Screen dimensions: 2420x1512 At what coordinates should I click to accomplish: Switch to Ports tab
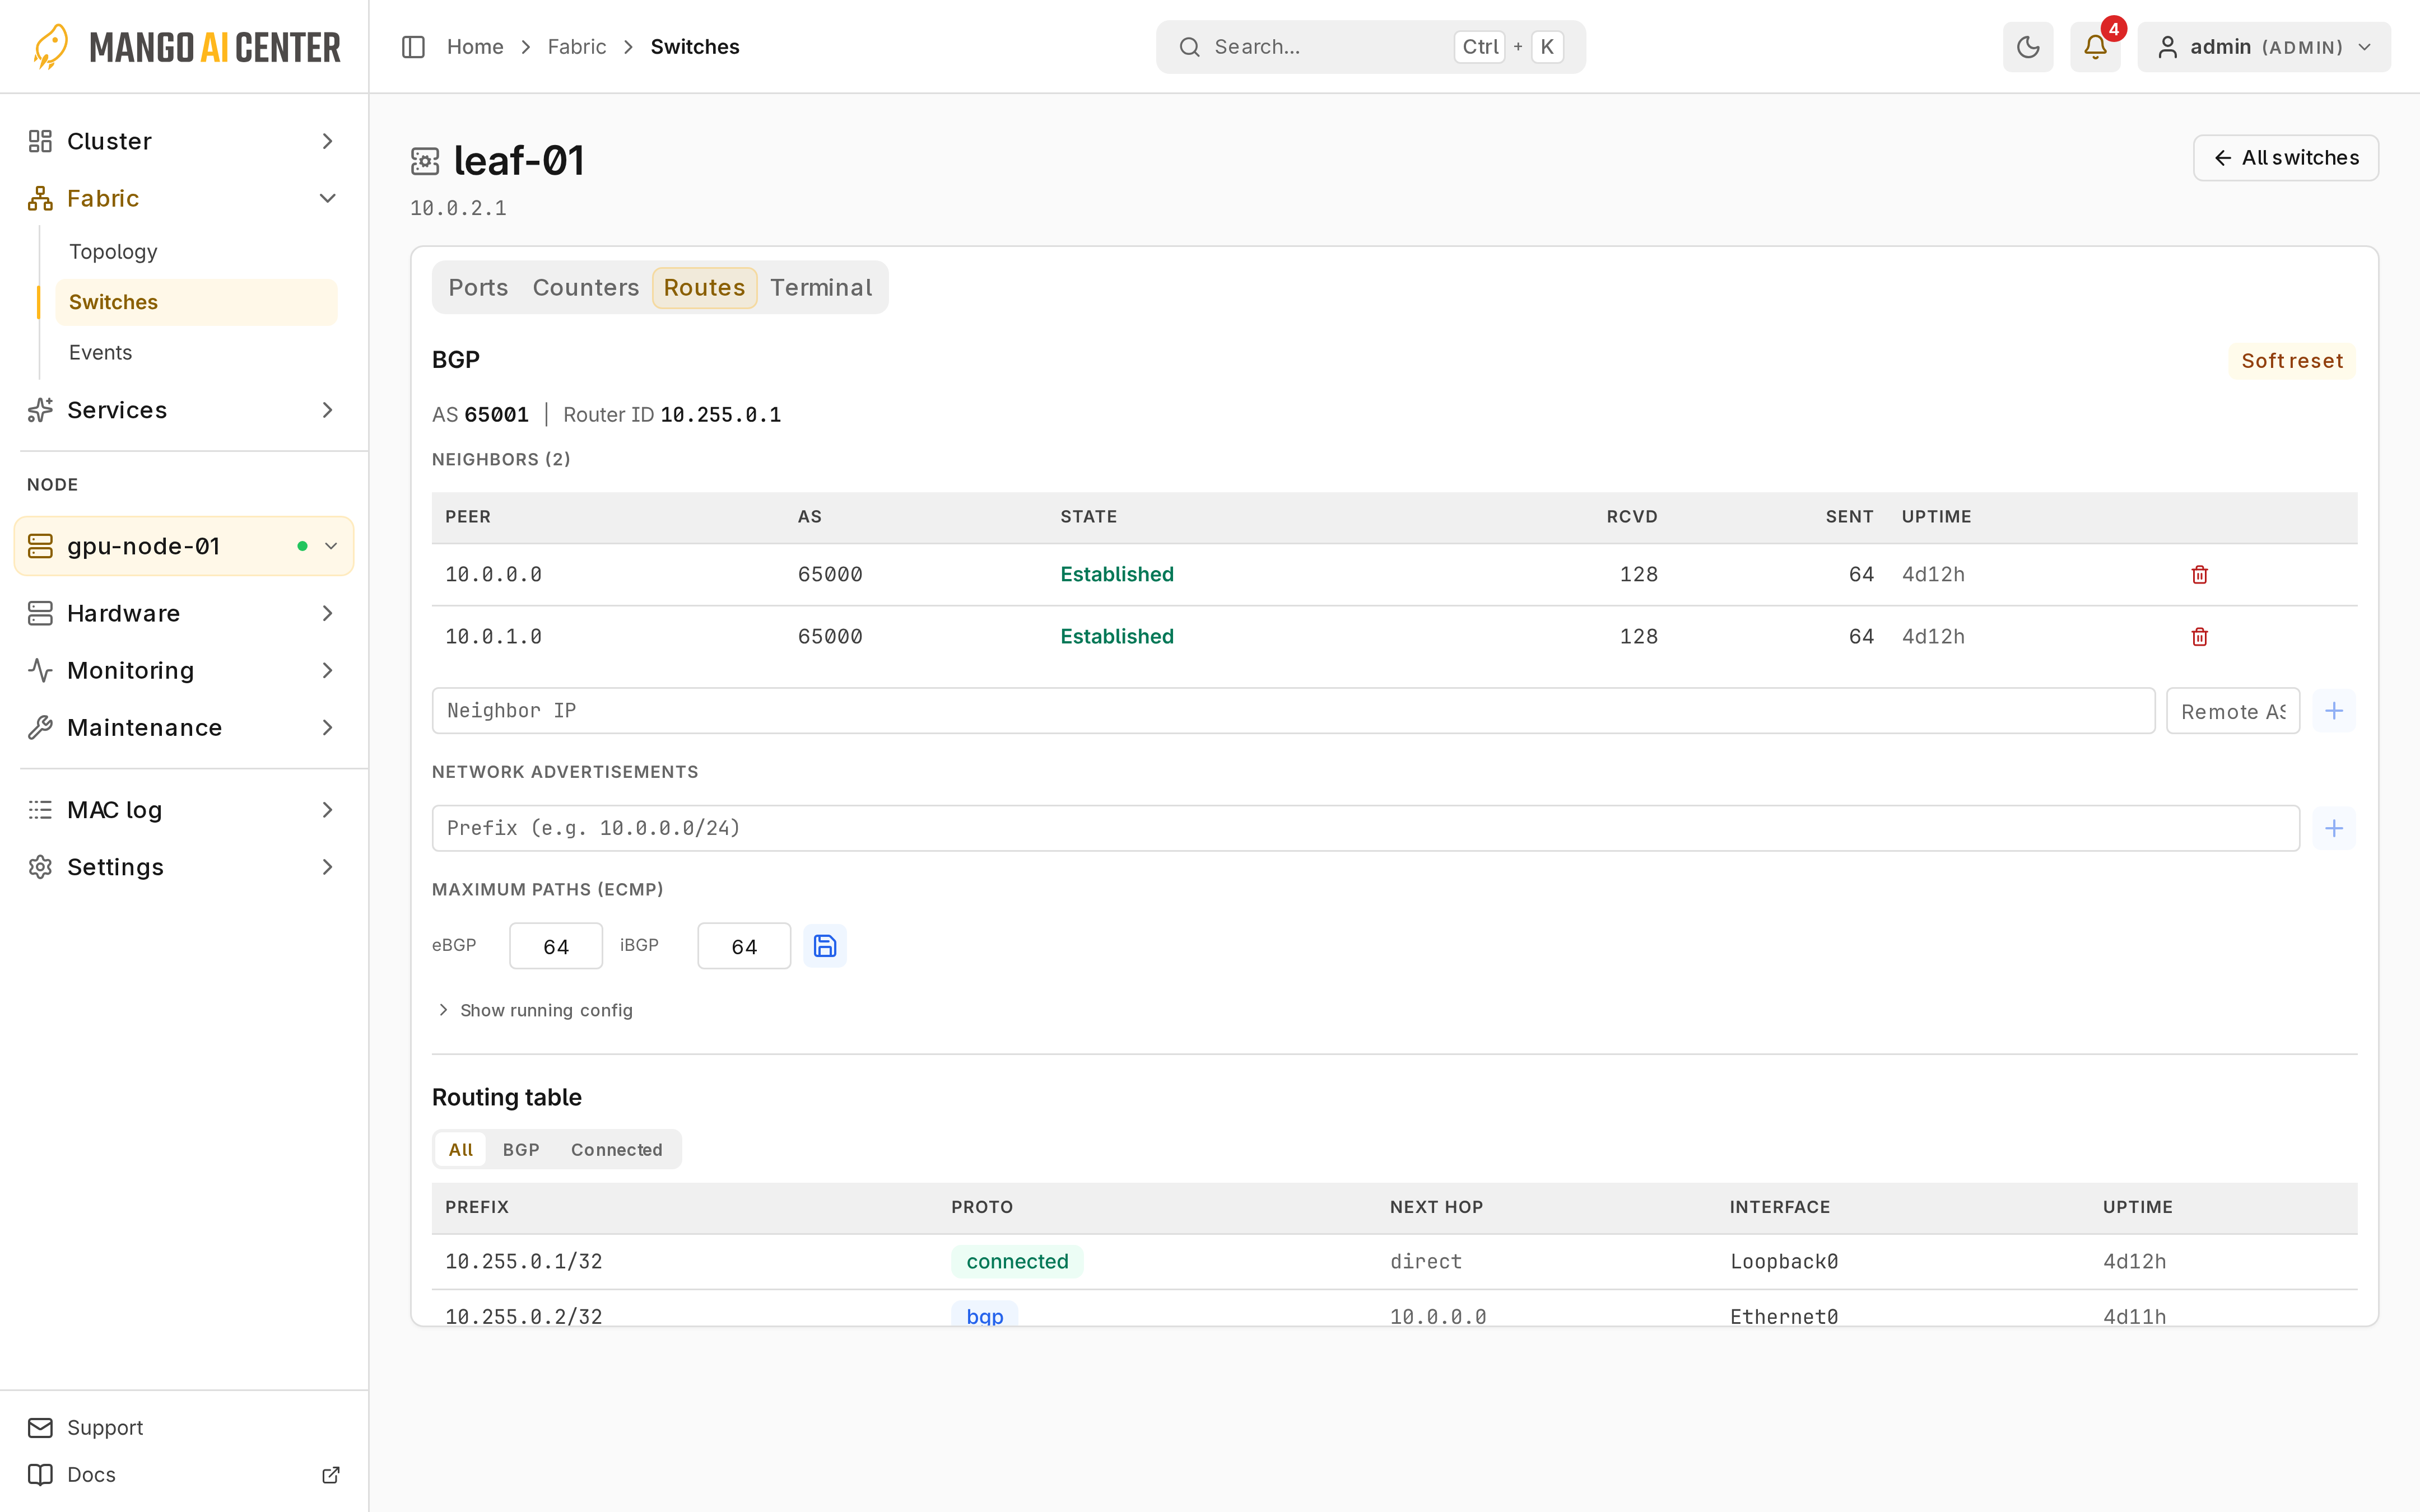[478, 288]
